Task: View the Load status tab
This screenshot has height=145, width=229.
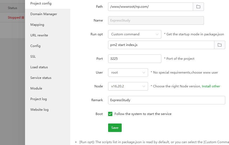Action: click(39, 67)
